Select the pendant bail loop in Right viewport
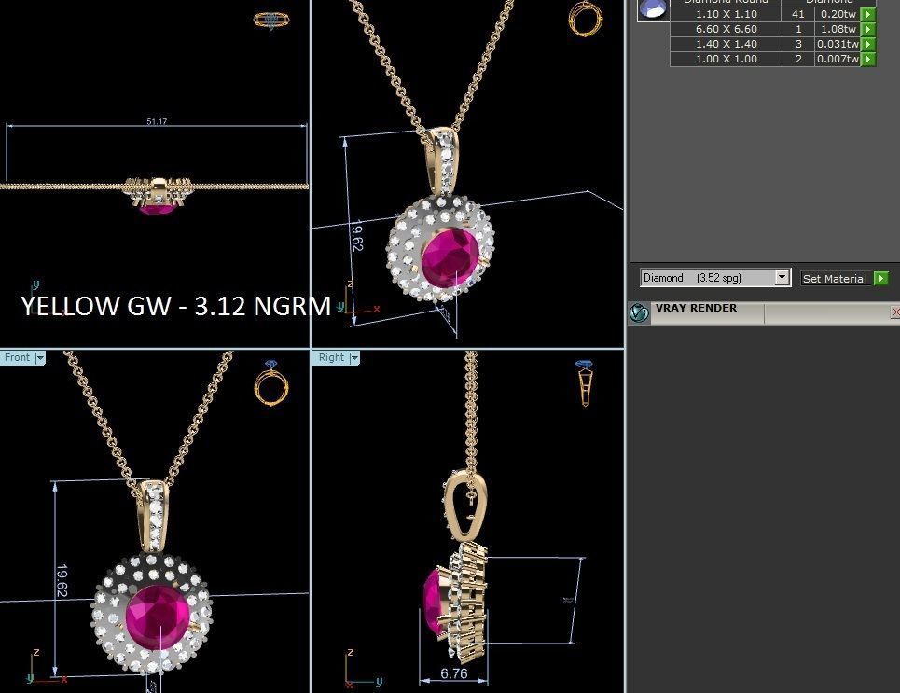Image resolution: width=900 pixels, height=693 pixels. [x=466, y=506]
